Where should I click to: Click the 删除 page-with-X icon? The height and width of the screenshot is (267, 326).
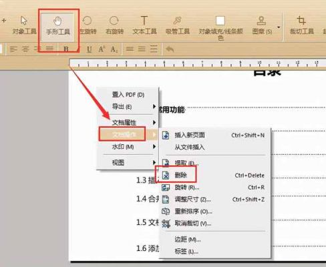[x=166, y=176]
